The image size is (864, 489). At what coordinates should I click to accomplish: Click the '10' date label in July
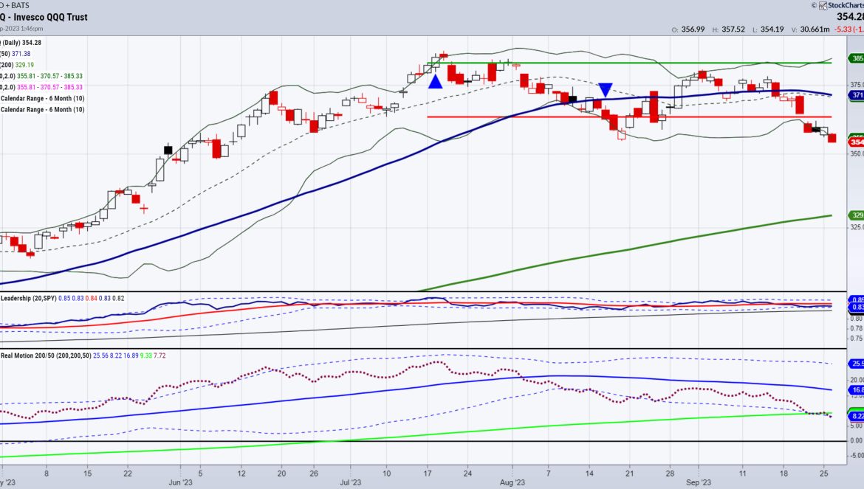coord(387,473)
